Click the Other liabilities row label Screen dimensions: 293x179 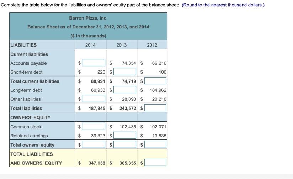[x=25, y=99]
